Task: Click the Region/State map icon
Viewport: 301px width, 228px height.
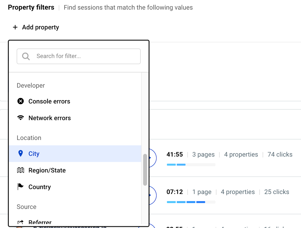Action: pyautogui.click(x=21, y=170)
